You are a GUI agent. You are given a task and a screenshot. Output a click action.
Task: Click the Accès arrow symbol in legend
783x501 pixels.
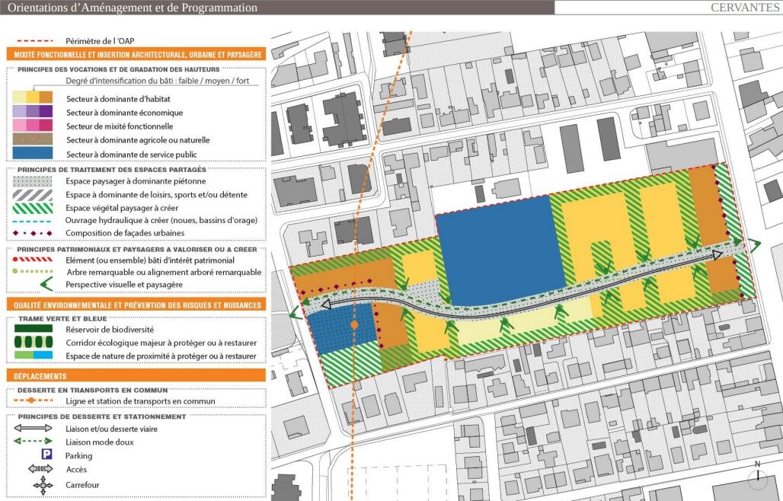coord(40,468)
